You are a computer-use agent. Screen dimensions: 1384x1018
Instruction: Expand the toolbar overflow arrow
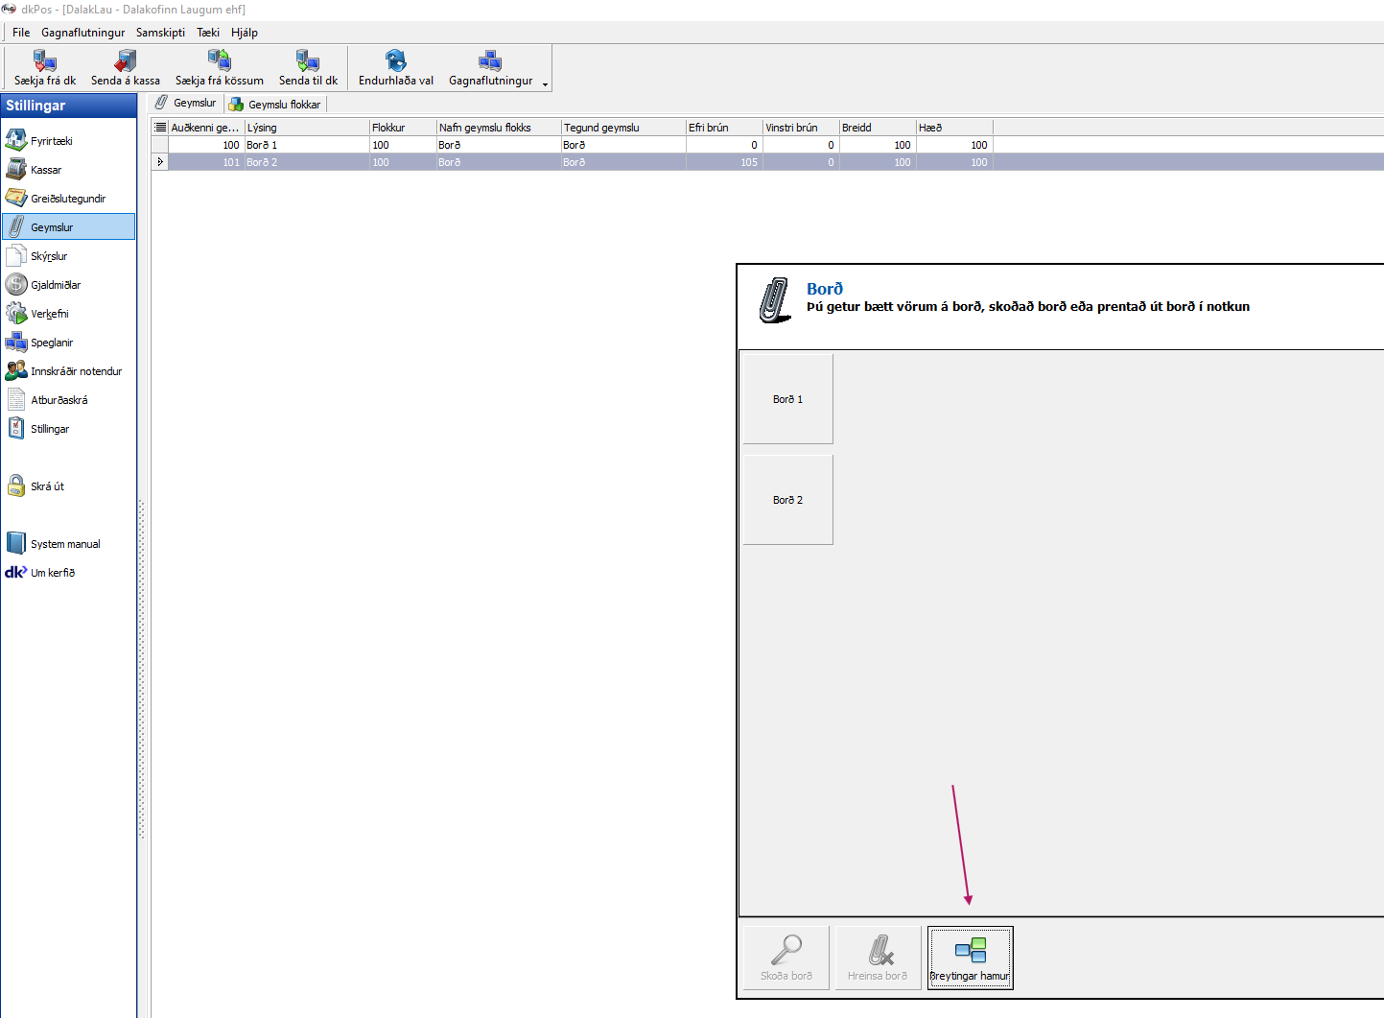coord(545,84)
